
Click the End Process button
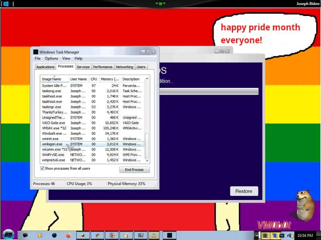[134, 170]
